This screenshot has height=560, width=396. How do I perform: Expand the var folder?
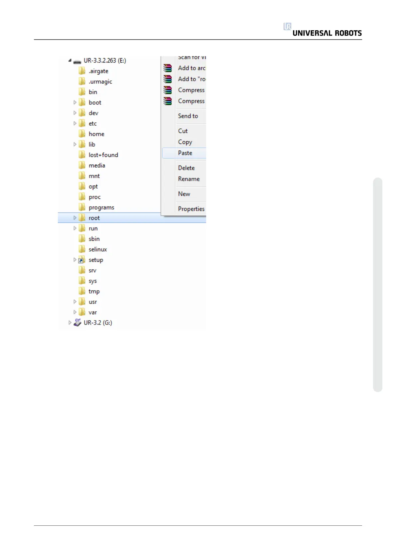[75, 312]
